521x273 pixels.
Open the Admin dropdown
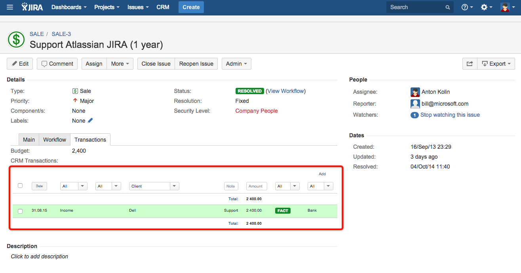tap(236, 64)
